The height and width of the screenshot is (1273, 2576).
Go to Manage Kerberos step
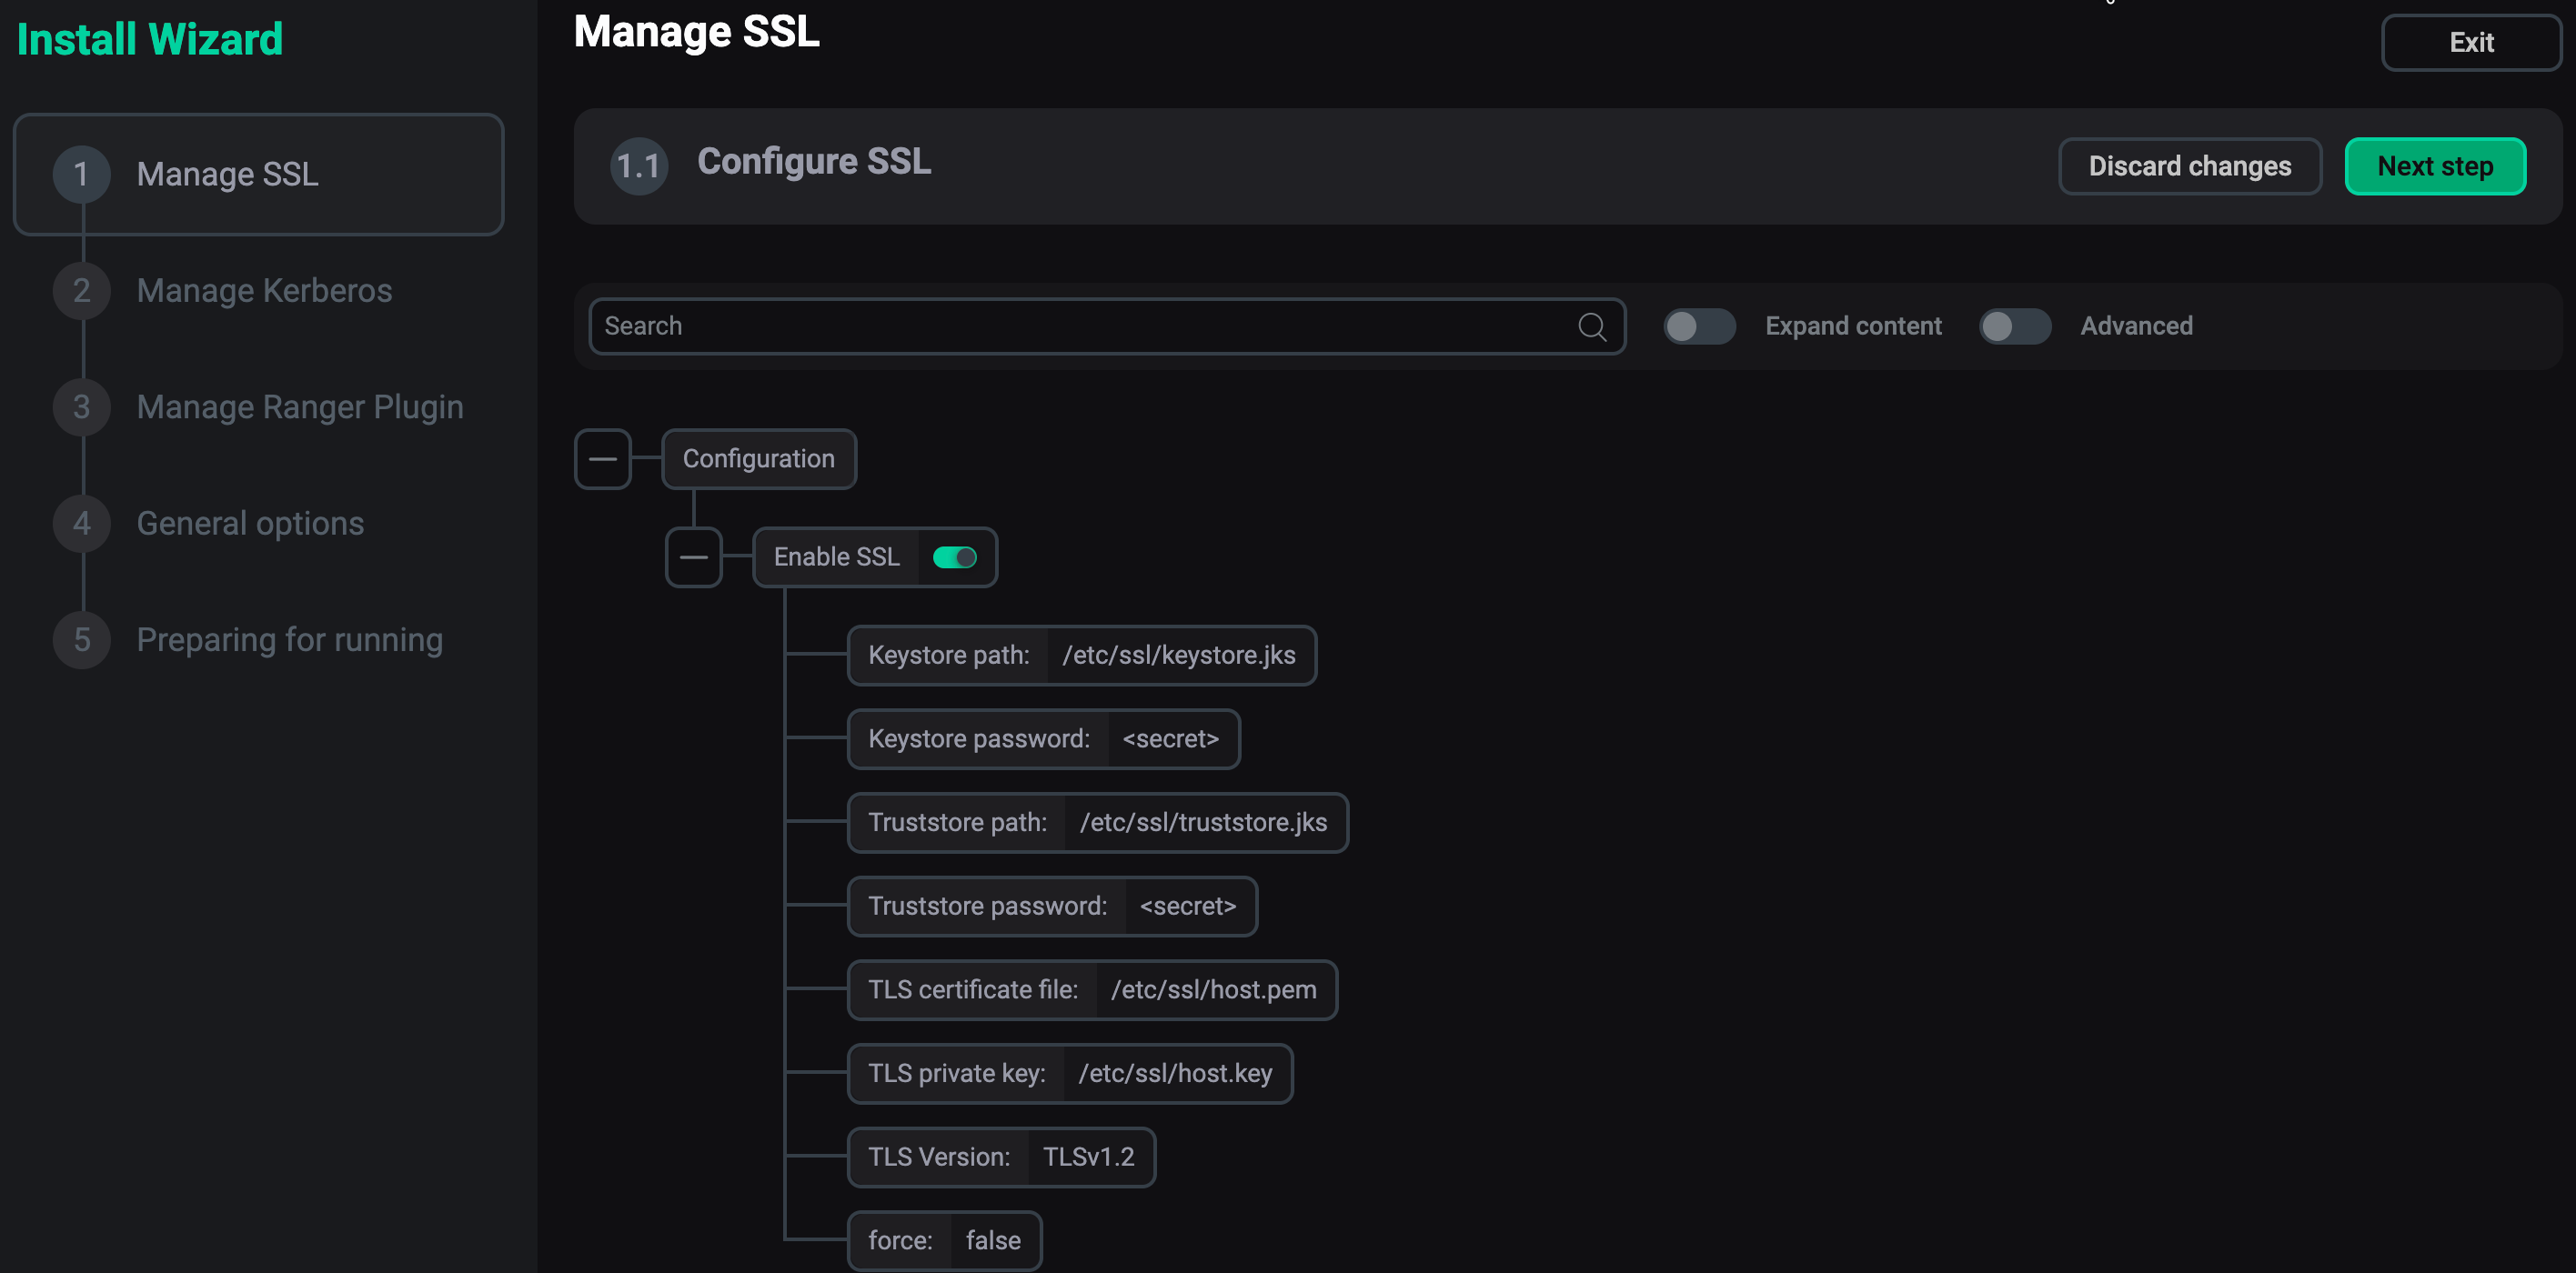(x=264, y=291)
